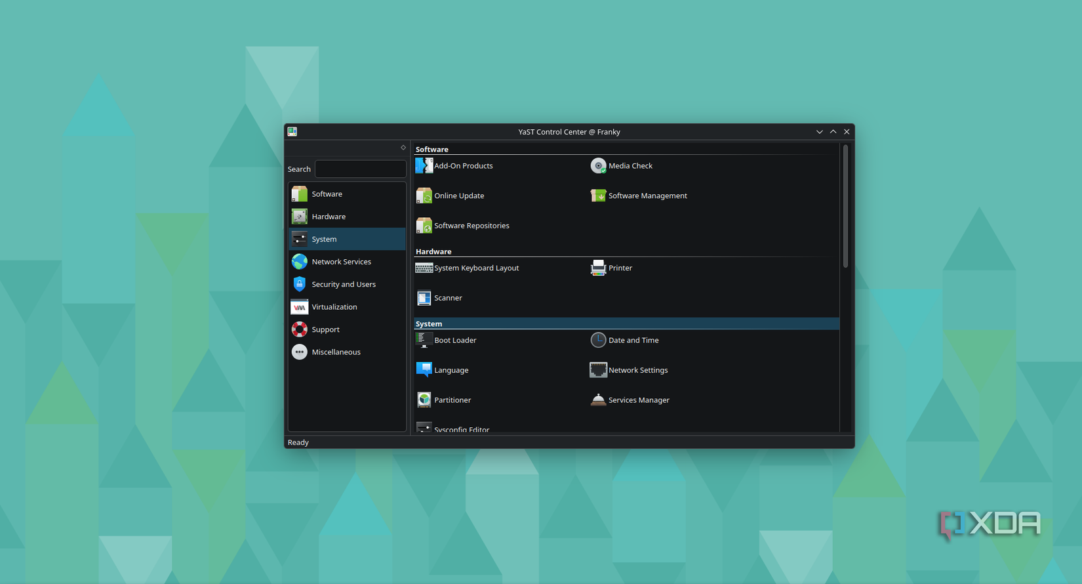Click 'Security and Users' text in sidebar

(x=344, y=284)
